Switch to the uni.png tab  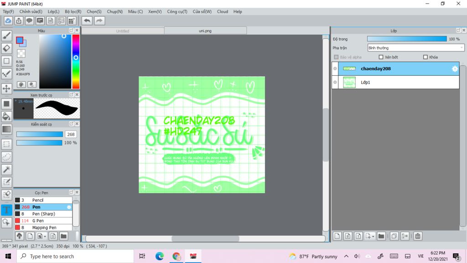pos(205,31)
